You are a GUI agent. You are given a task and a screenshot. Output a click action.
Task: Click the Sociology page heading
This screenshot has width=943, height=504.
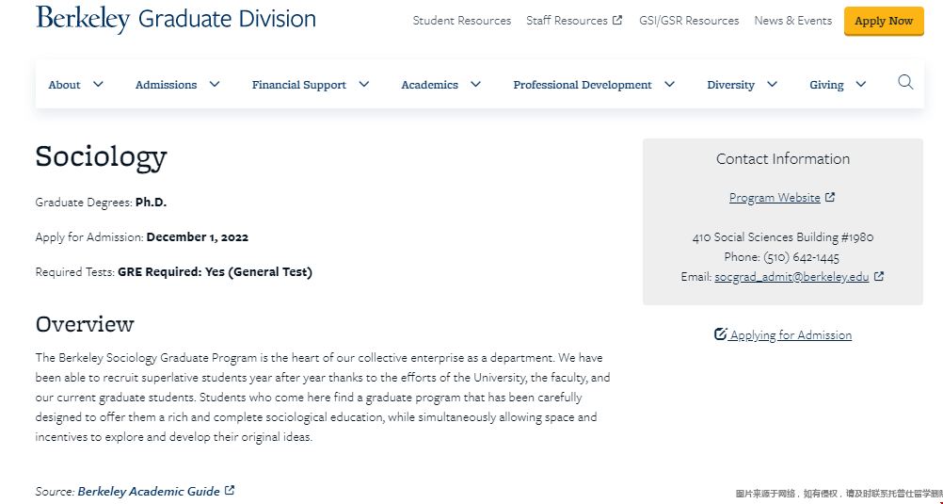(x=101, y=157)
